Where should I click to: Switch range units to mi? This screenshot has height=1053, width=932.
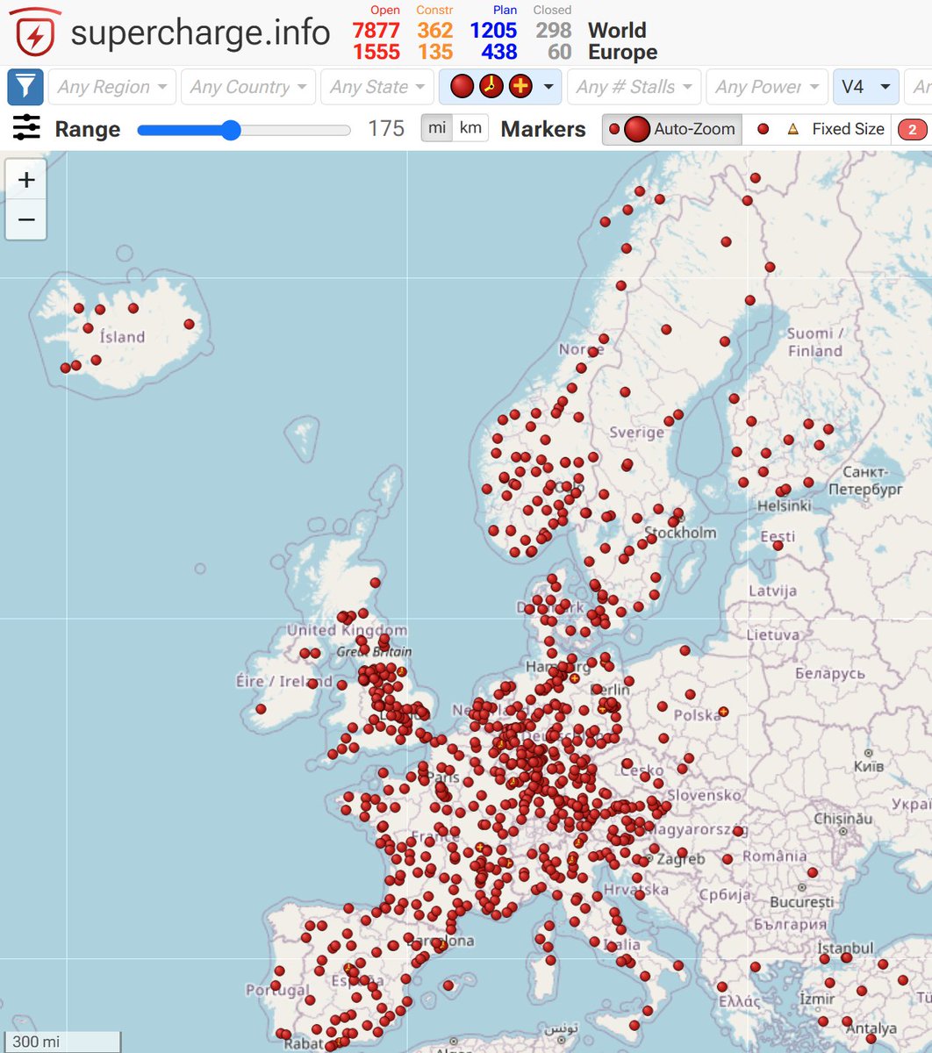439,127
